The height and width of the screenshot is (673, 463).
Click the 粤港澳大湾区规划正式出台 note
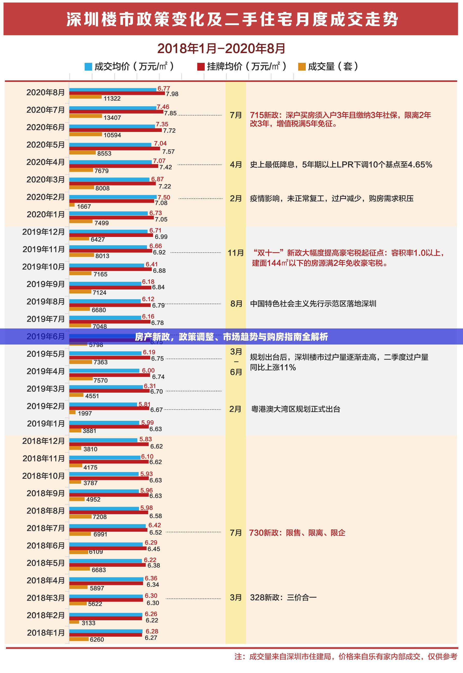tap(296, 409)
